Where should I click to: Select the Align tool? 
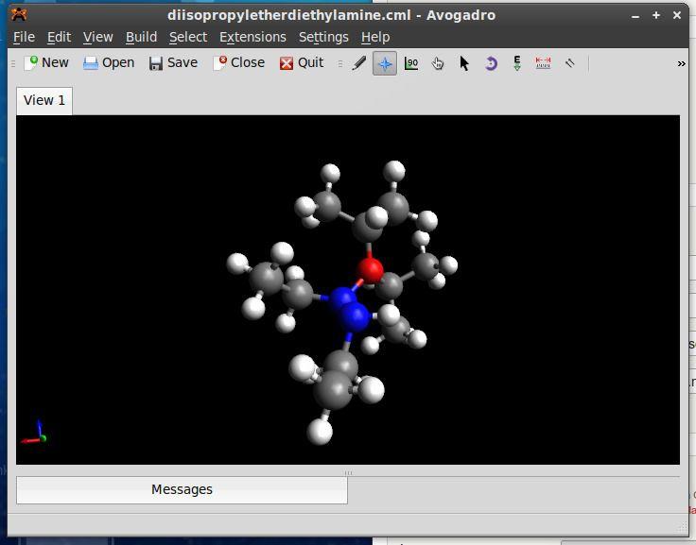click(x=570, y=63)
